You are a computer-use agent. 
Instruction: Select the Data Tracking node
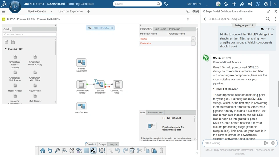[x=81, y=106]
